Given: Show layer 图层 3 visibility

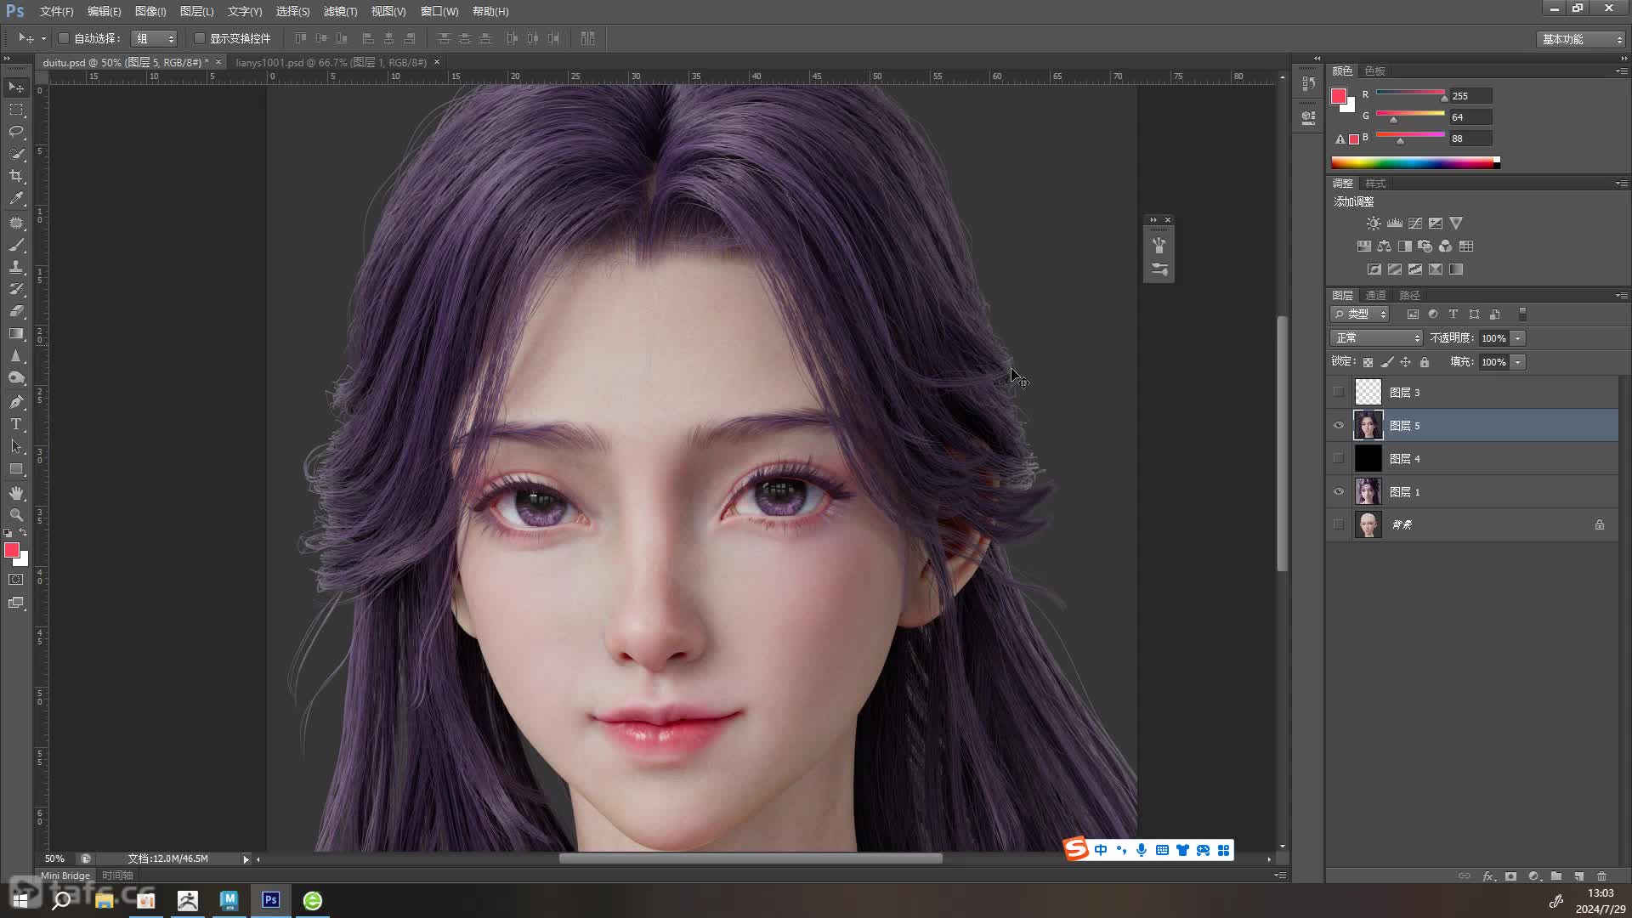Looking at the screenshot, I should click(x=1339, y=392).
